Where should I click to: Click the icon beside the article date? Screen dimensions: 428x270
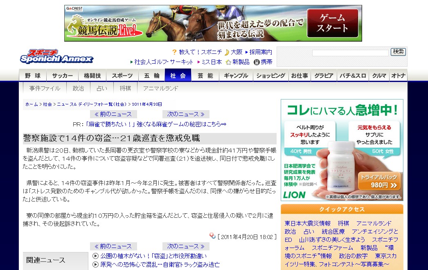tap(212, 235)
